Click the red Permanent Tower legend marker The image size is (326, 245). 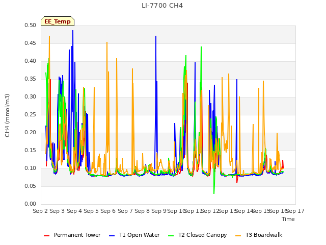[46, 236]
